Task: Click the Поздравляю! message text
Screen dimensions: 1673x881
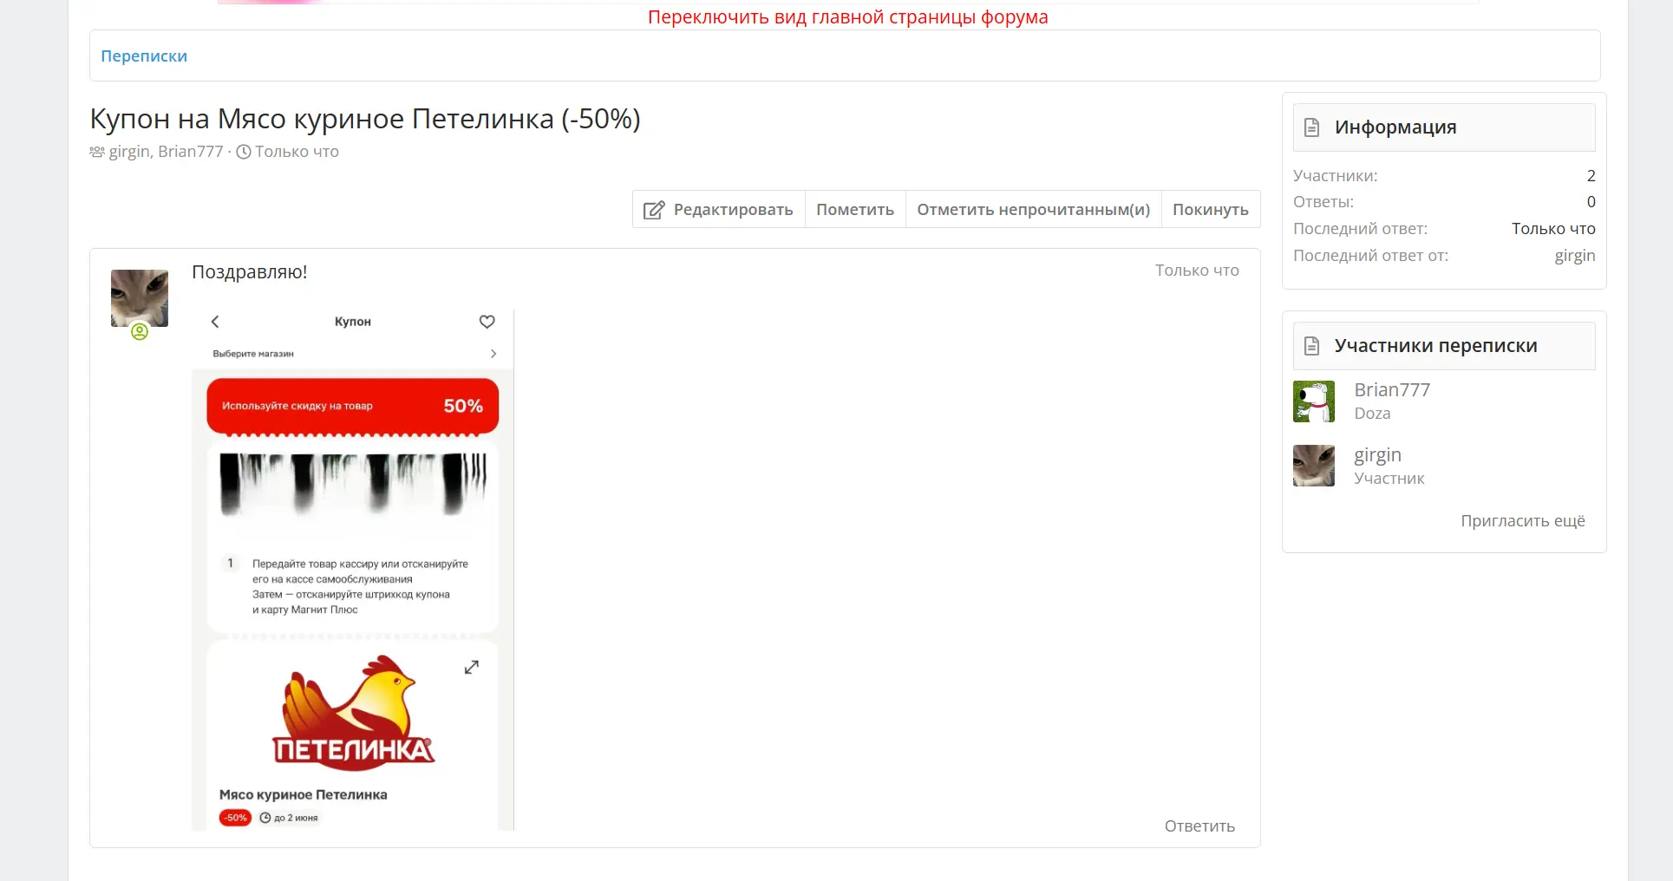Action: point(250,272)
